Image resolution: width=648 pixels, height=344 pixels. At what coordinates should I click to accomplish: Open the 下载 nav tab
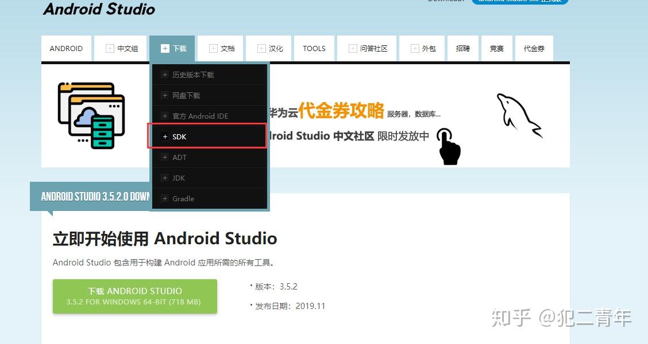coord(173,49)
